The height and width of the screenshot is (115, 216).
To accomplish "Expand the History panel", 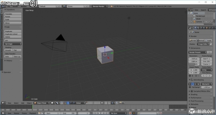I will click(x=9, y=61).
